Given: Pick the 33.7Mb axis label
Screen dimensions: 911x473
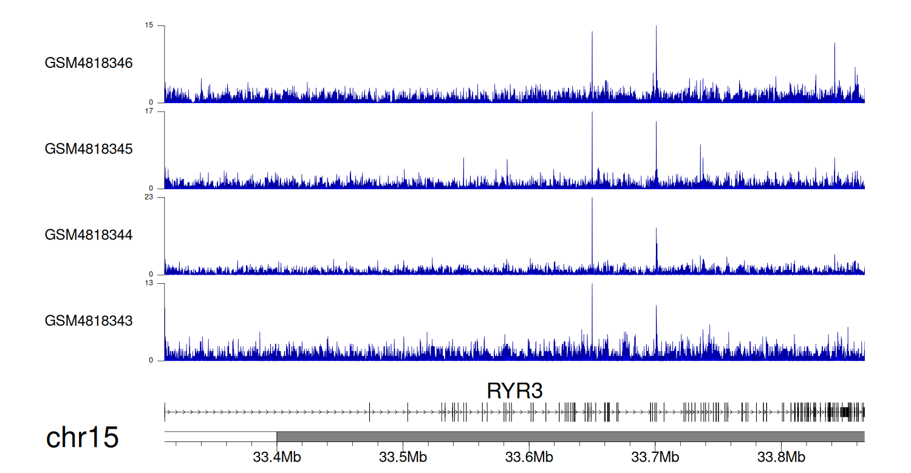Looking at the screenshot, I should click(x=655, y=457).
